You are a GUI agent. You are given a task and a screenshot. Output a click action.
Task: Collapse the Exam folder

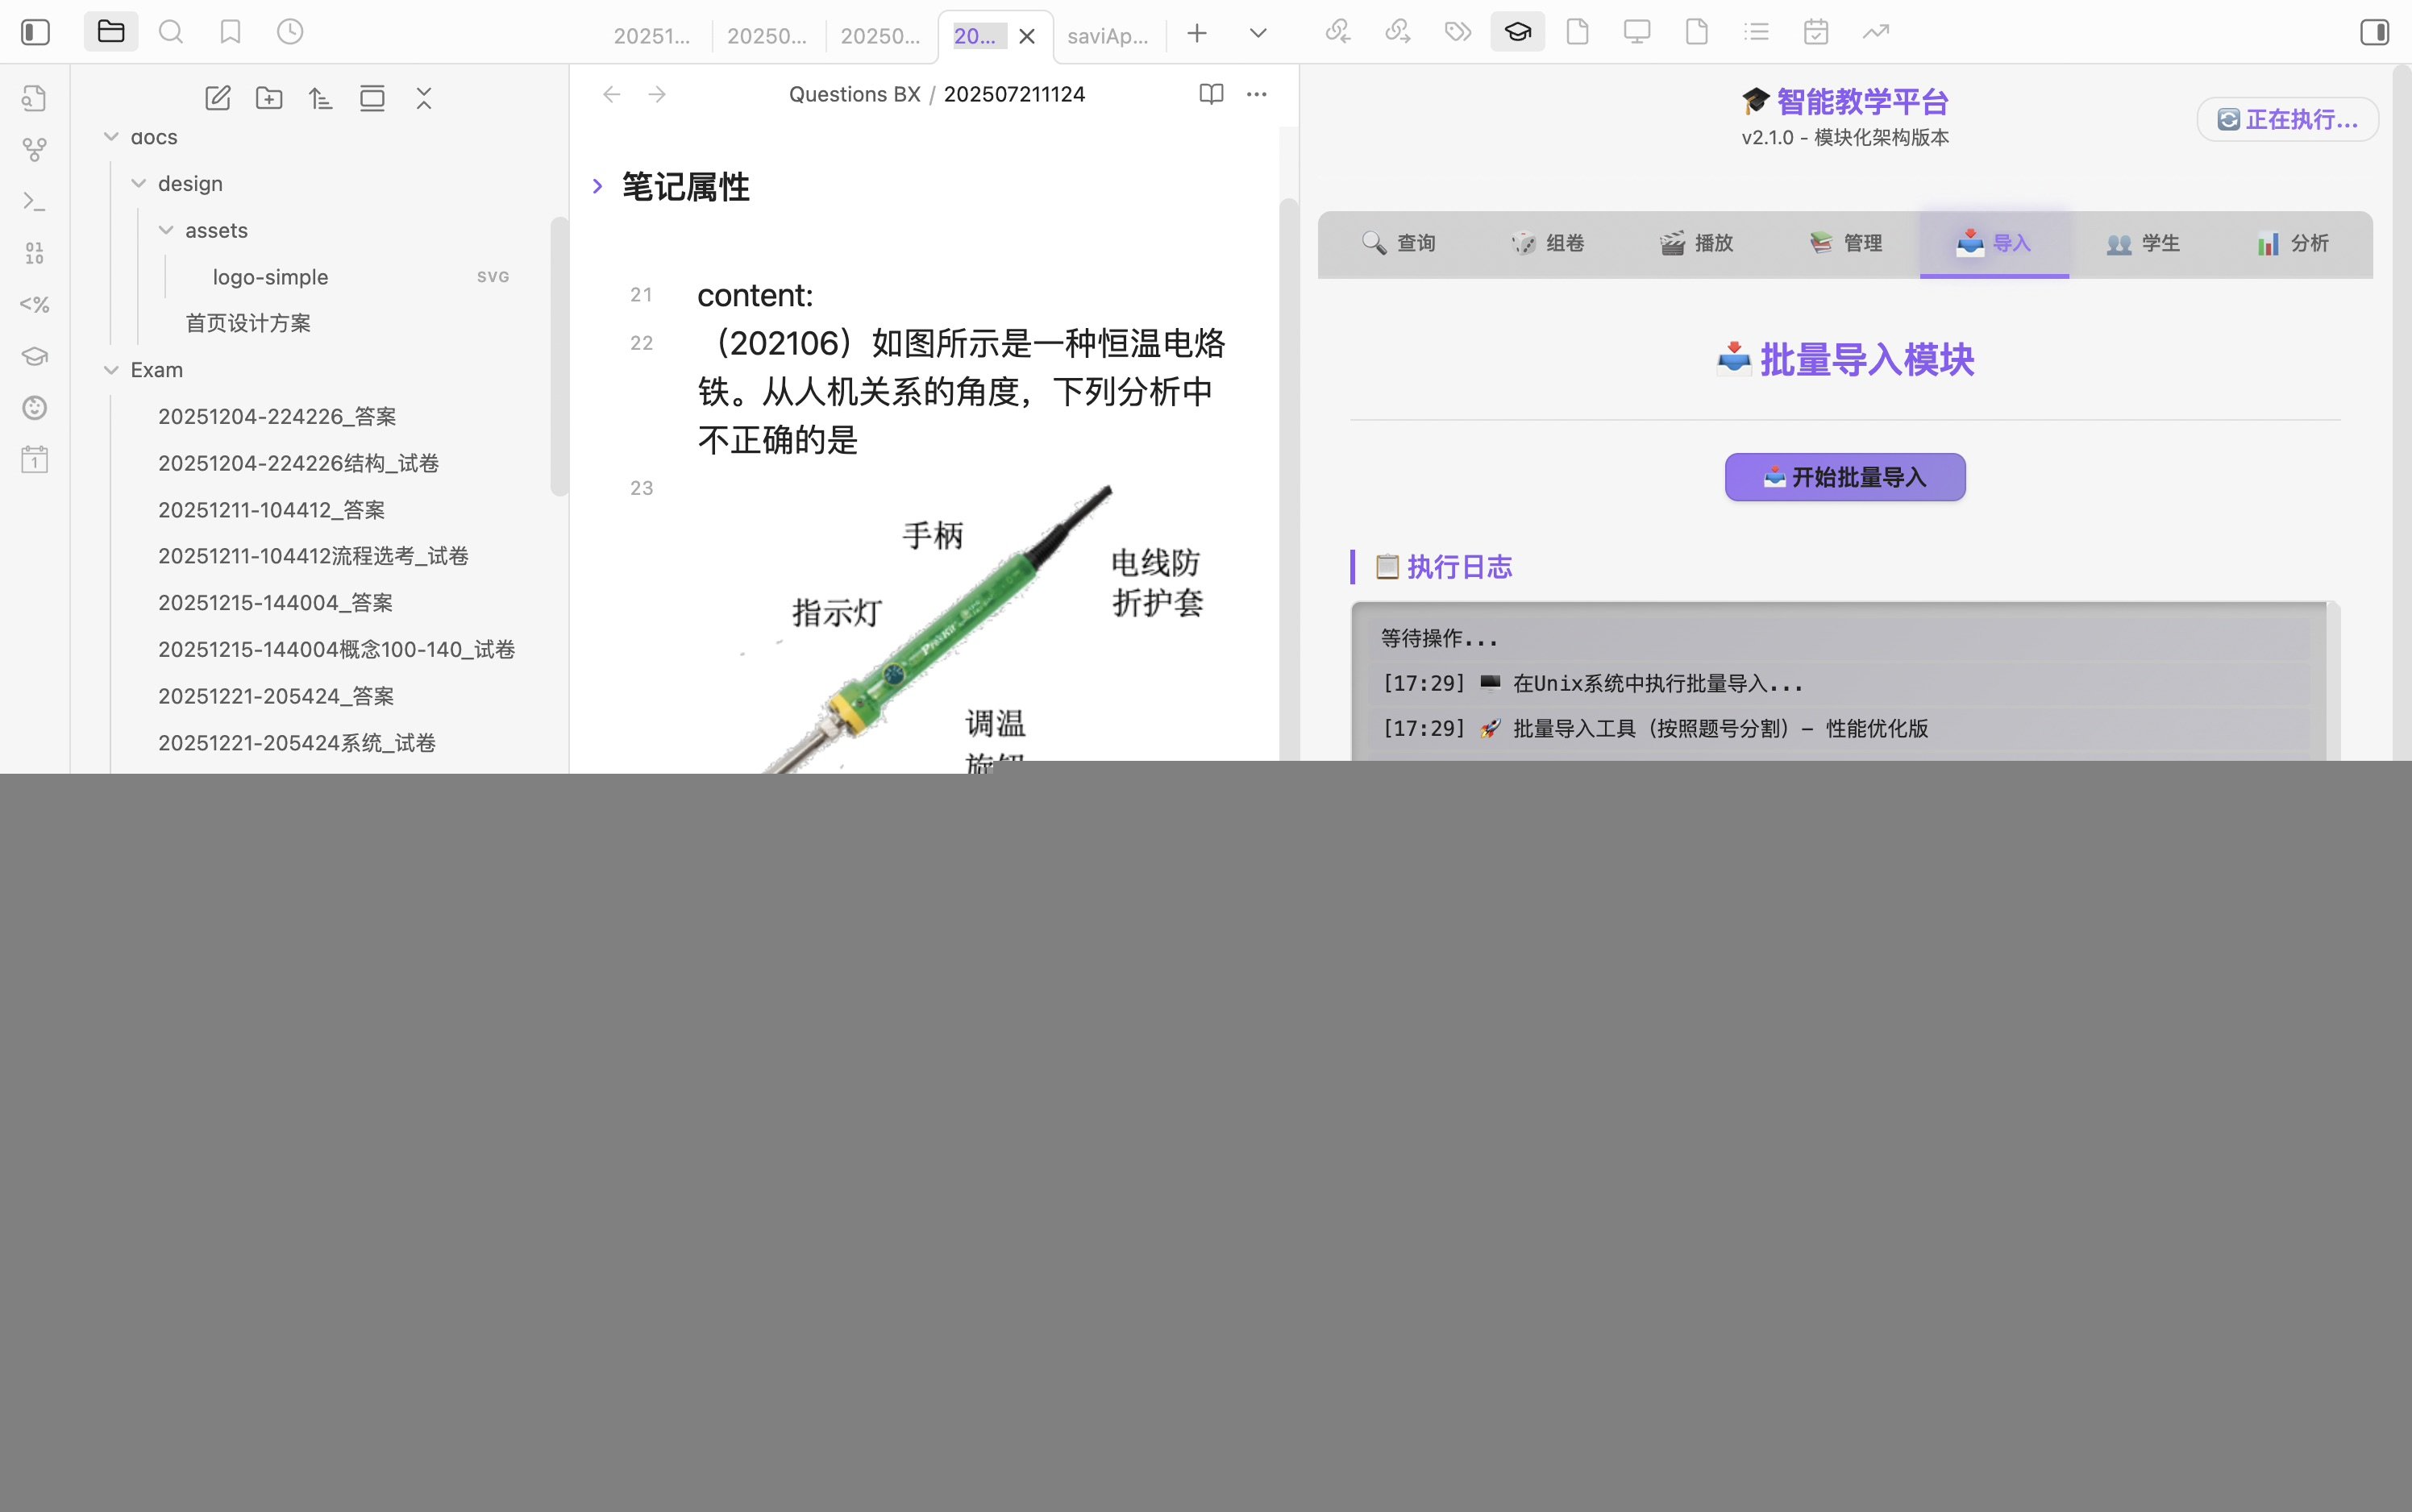[x=111, y=369]
